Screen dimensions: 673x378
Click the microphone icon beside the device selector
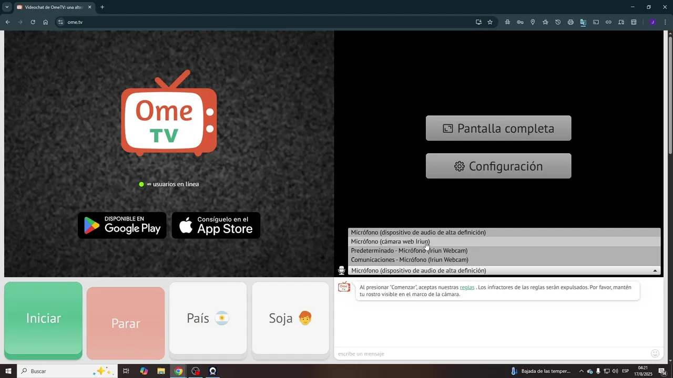pos(342,270)
